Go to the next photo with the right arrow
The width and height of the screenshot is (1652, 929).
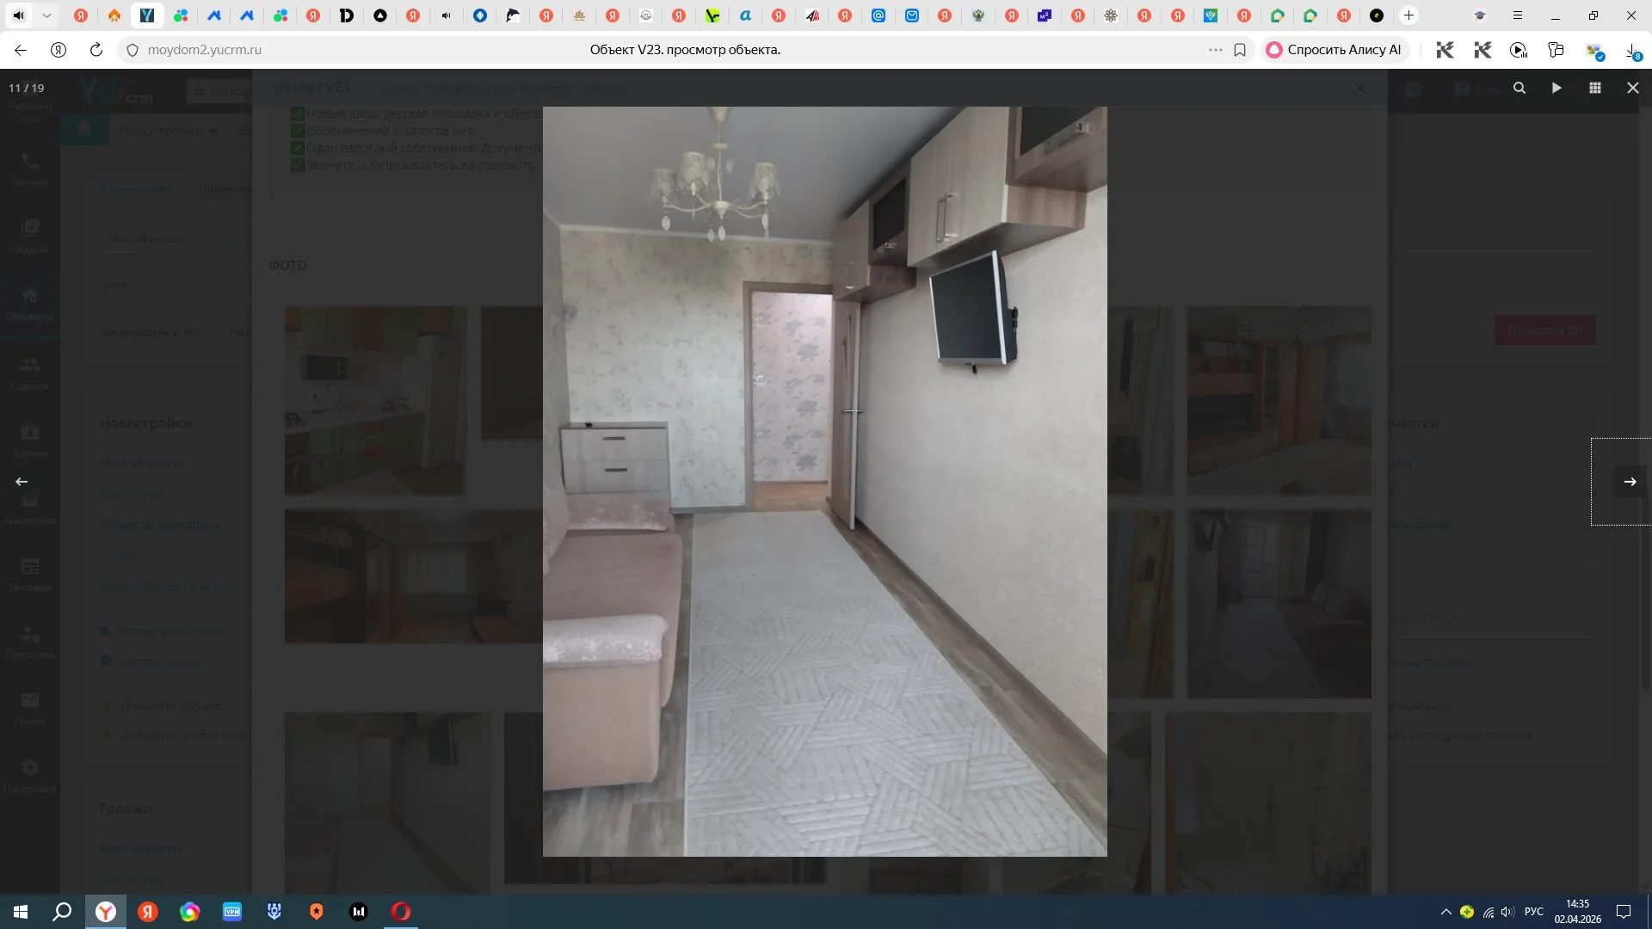pyautogui.click(x=1630, y=482)
